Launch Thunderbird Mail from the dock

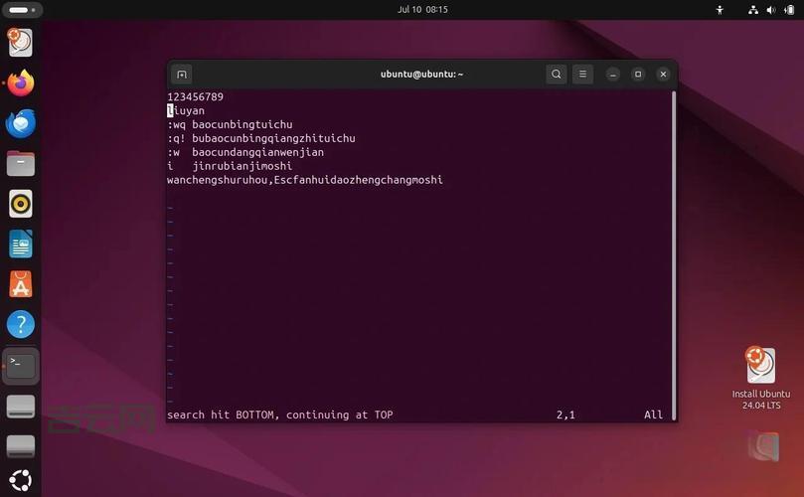20,123
